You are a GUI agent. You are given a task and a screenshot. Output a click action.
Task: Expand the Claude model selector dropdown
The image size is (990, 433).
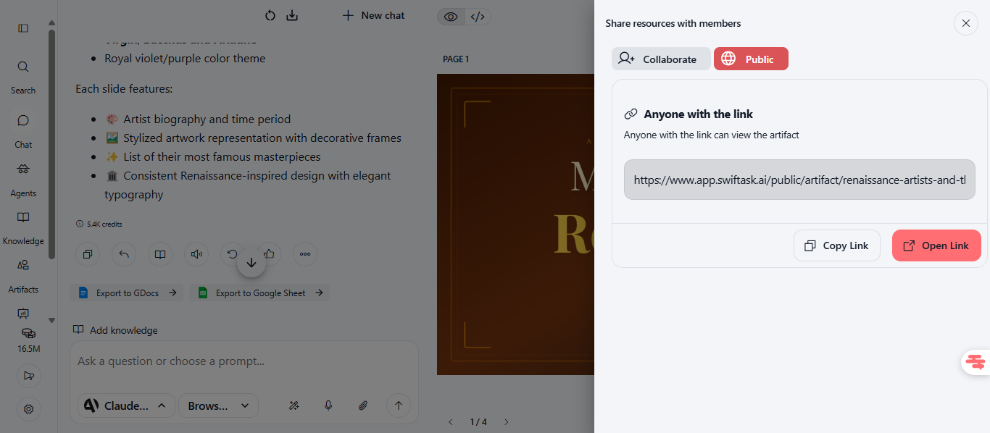125,405
